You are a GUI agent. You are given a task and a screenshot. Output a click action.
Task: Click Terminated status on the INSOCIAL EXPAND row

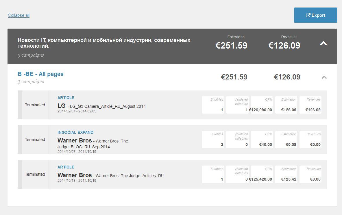click(x=35, y=140)
